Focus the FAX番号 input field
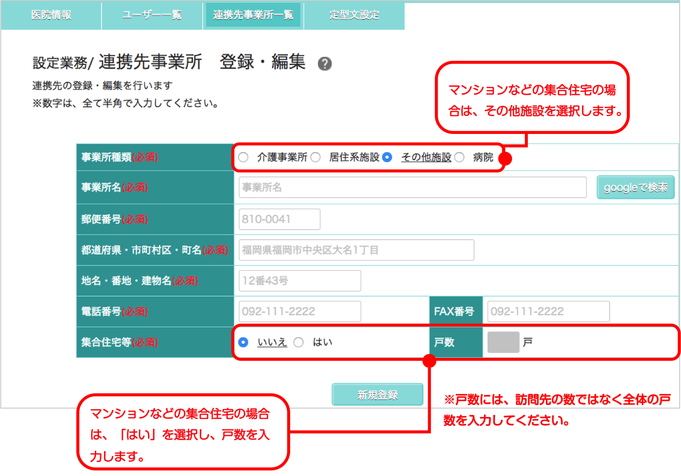Screen dimensions: 681x476 (x=548, y=311)
